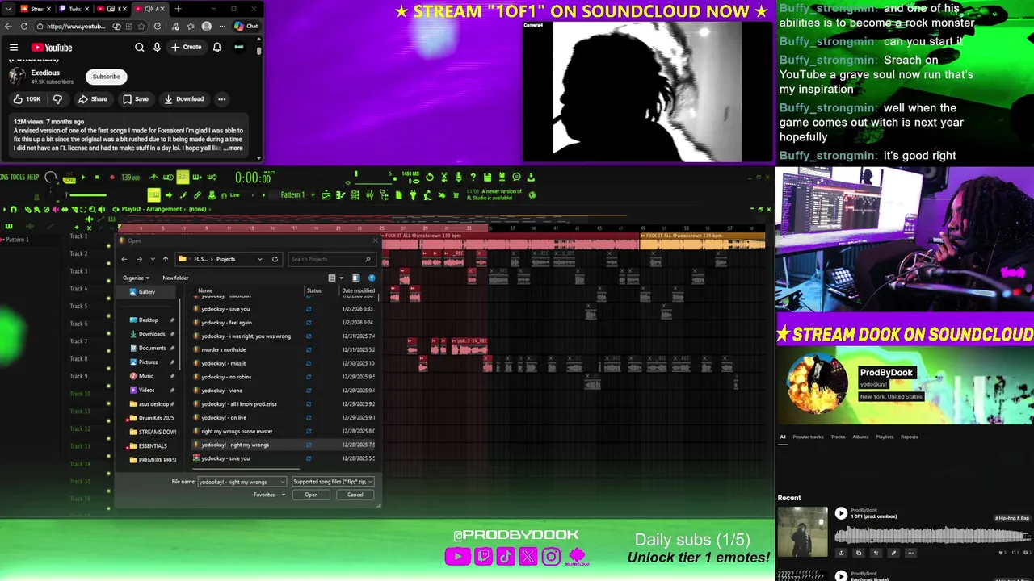Open the piano roll icon
1034x581 pixels.
(341, 195)
